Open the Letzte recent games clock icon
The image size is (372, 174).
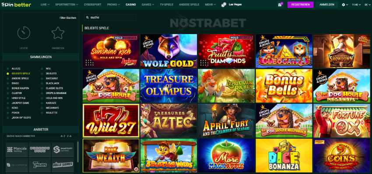[x=24, y=33]
